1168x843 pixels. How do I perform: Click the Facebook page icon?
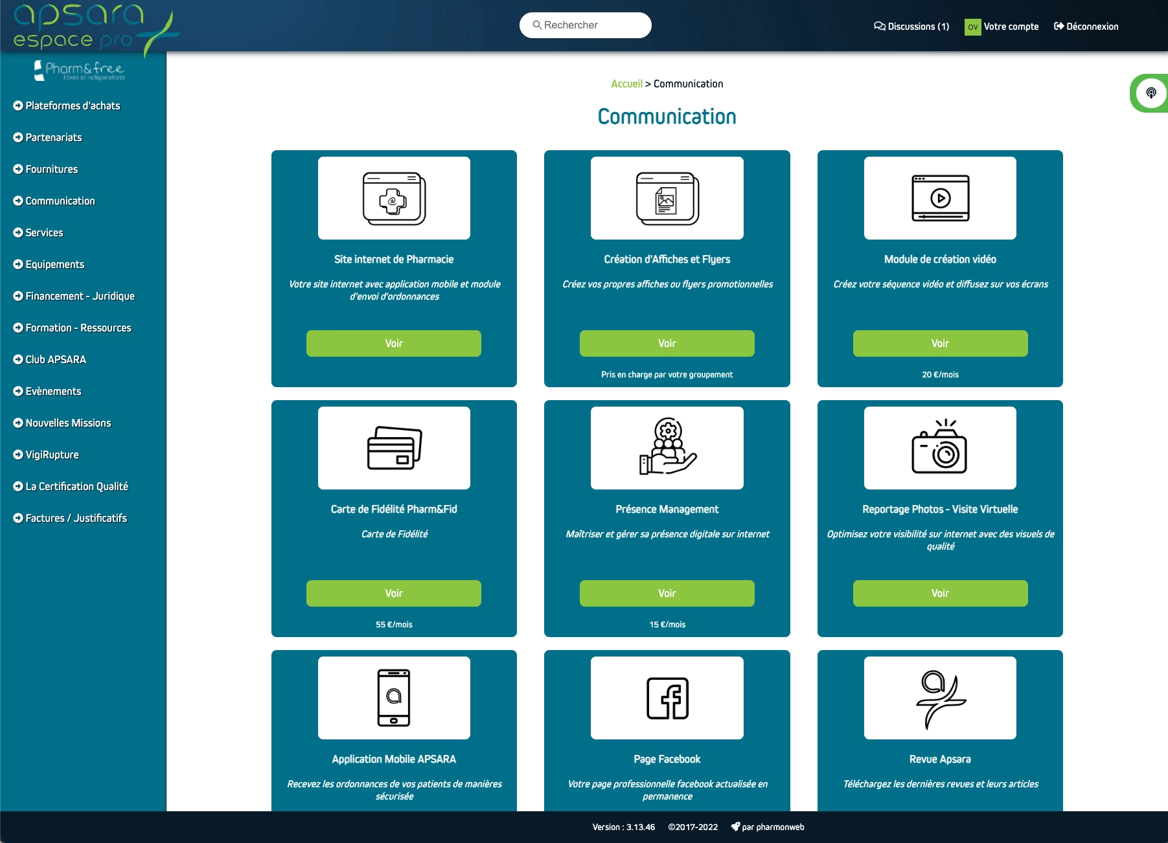click(667, 698)
